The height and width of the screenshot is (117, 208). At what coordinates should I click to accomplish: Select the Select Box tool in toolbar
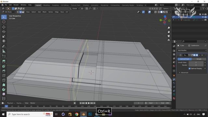click(x=4, y=17)
